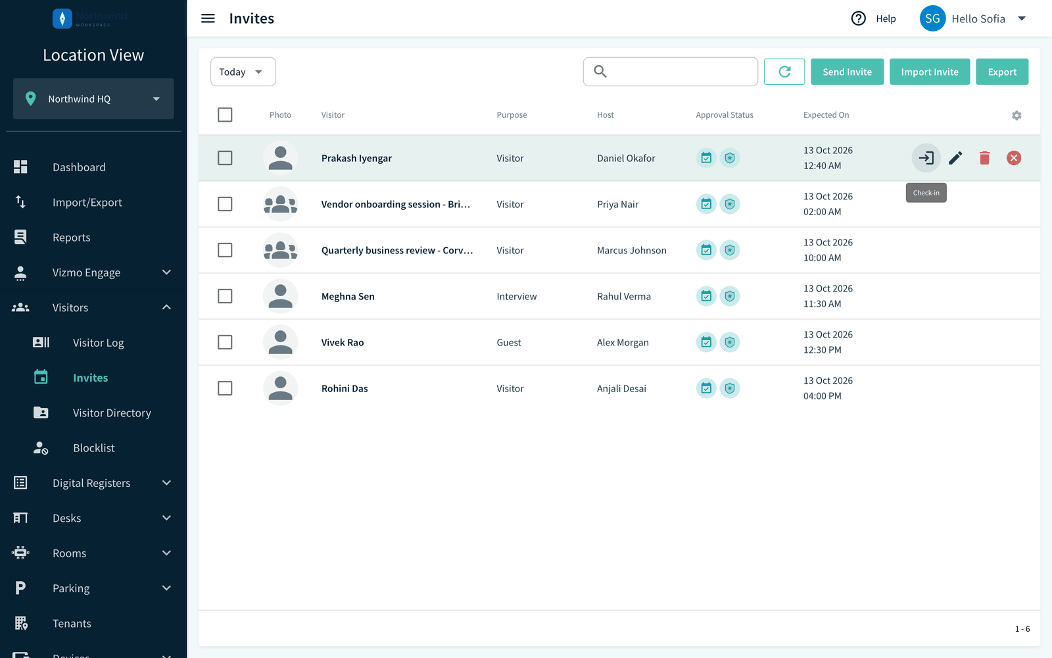Click calendar approval icon in Marcus Johnson row

click(706, 250)
